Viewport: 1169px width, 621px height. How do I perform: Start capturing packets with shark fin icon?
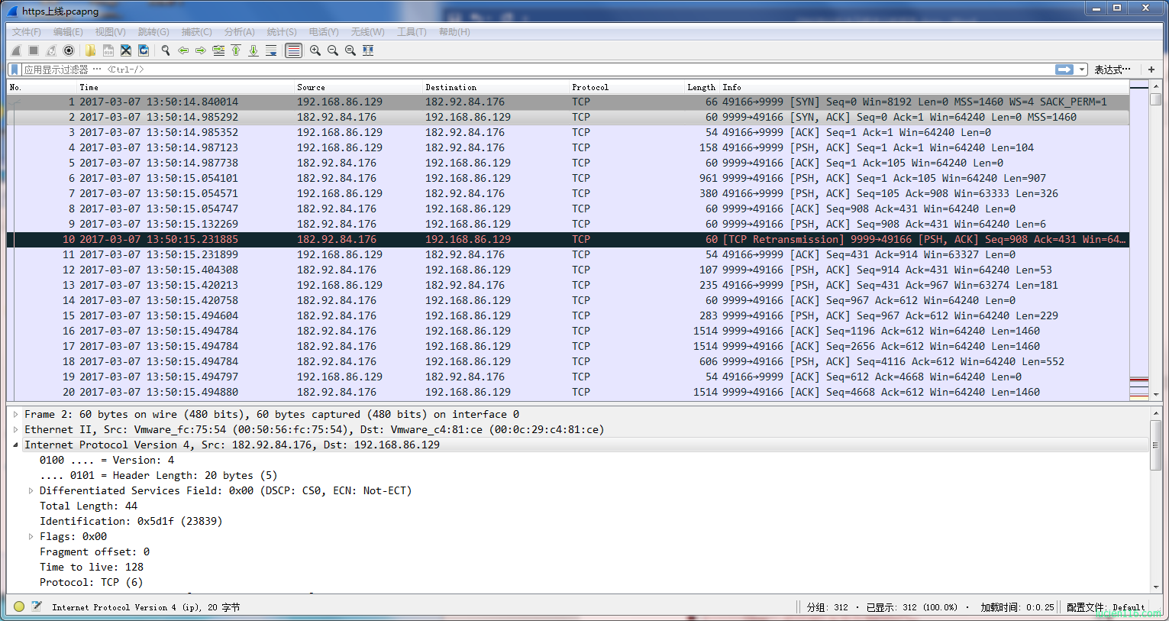click(16, 50)
